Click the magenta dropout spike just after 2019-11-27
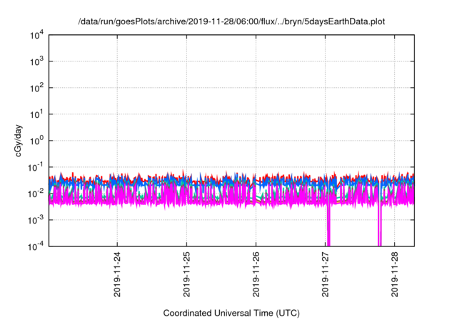Viewport: 457px width, 320px height. [328, 229]
